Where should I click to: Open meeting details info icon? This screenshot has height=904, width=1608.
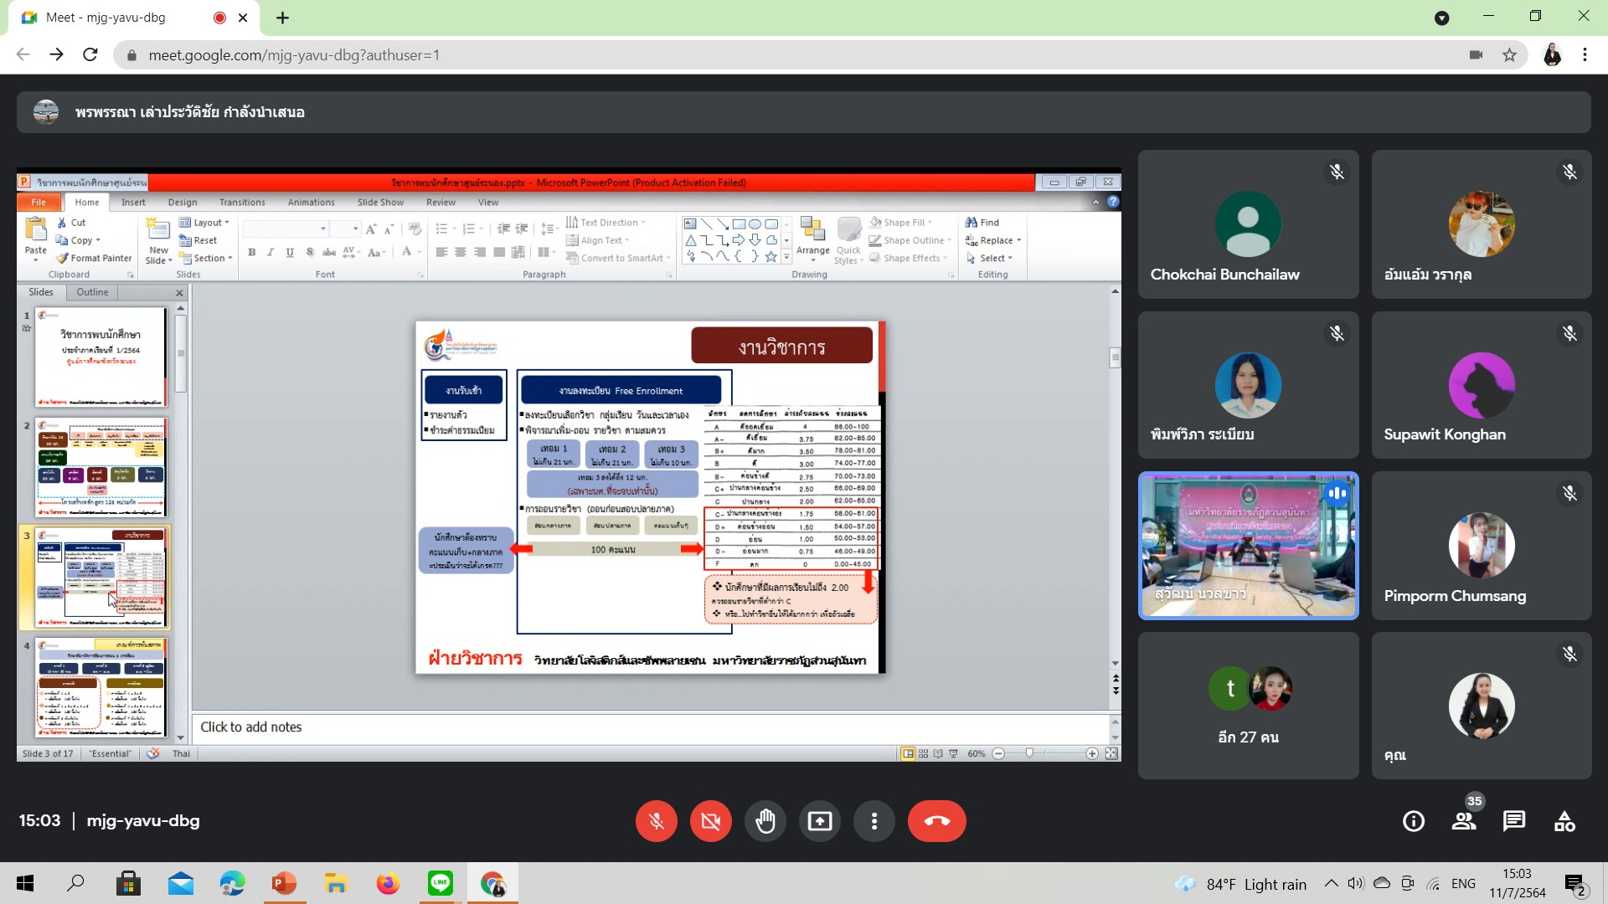(x=1413, y=821)
